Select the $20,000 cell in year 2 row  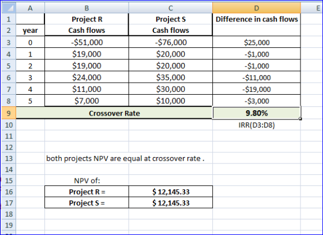(x=171, y=66)
